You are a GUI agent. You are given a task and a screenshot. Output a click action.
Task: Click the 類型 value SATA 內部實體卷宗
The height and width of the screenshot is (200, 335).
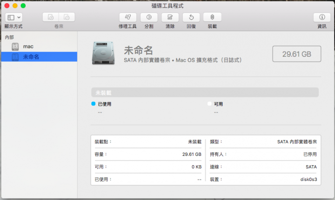click(x=297, y=142)
